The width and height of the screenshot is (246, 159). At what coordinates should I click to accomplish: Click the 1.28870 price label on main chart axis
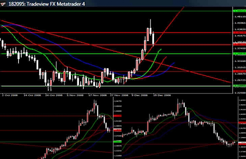(240, 74)
